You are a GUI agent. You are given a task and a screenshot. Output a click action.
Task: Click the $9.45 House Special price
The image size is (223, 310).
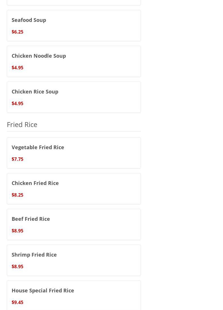point(17,302)
